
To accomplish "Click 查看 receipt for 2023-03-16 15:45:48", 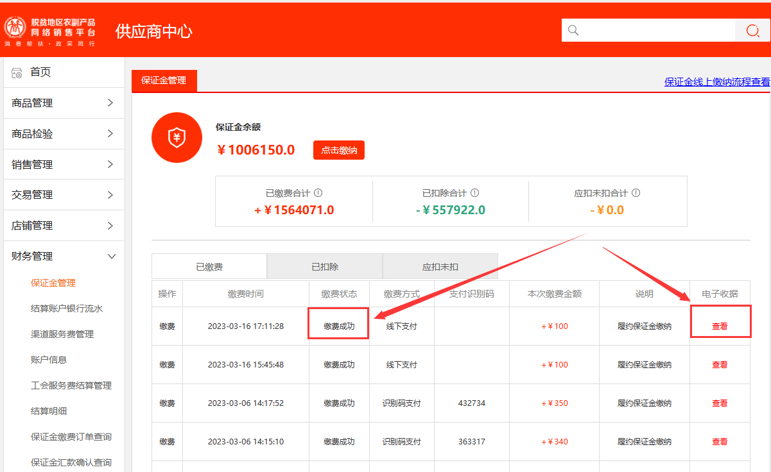I will (720, 365).
